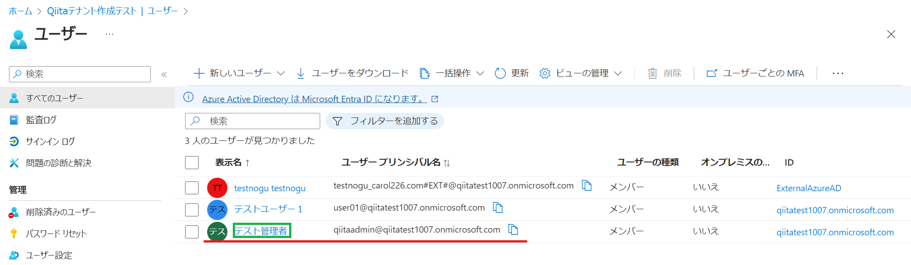Open ユーザー設定 in the sidebar
Screen dimensions: 911x265
pos(49,255)
